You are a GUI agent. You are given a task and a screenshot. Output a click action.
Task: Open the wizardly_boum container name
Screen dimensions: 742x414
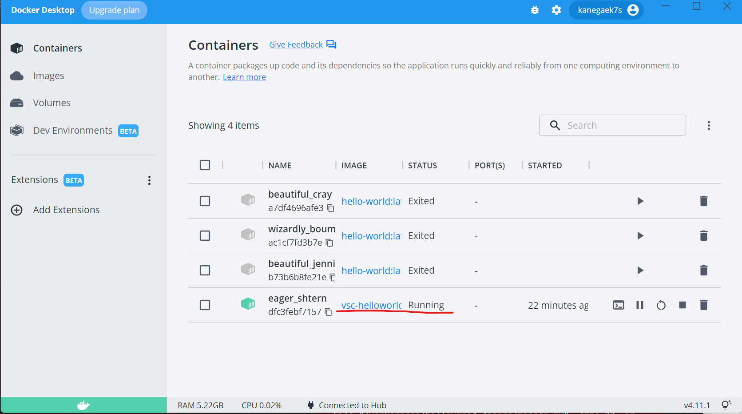[x=302, y=229]
